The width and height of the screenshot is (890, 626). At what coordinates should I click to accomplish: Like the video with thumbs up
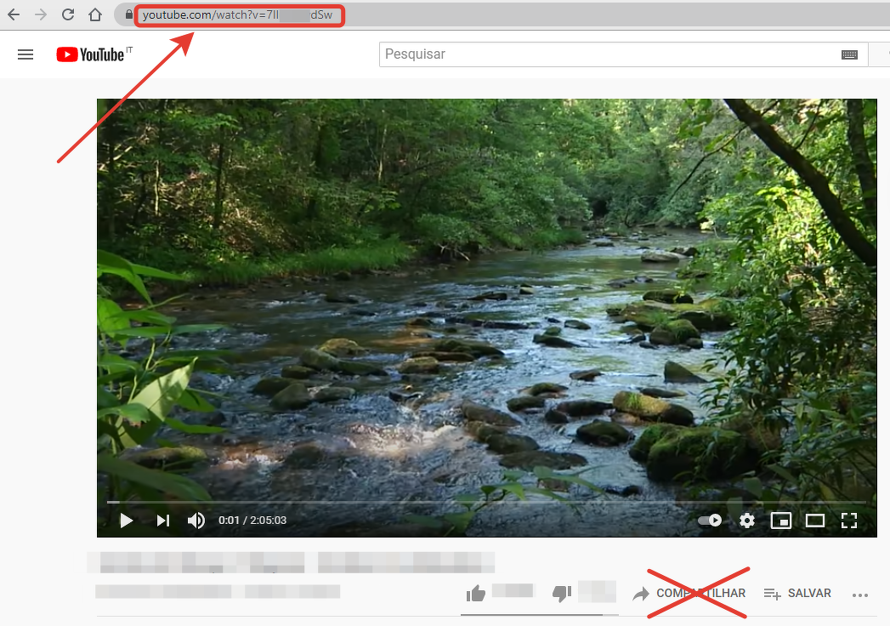(x=476, y=594)
